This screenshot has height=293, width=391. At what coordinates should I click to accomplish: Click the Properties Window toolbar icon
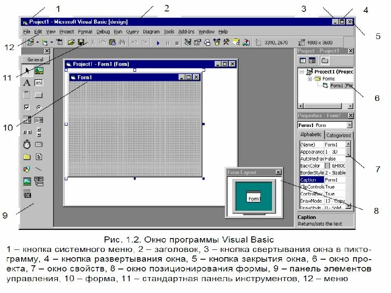tap(198, 42)
